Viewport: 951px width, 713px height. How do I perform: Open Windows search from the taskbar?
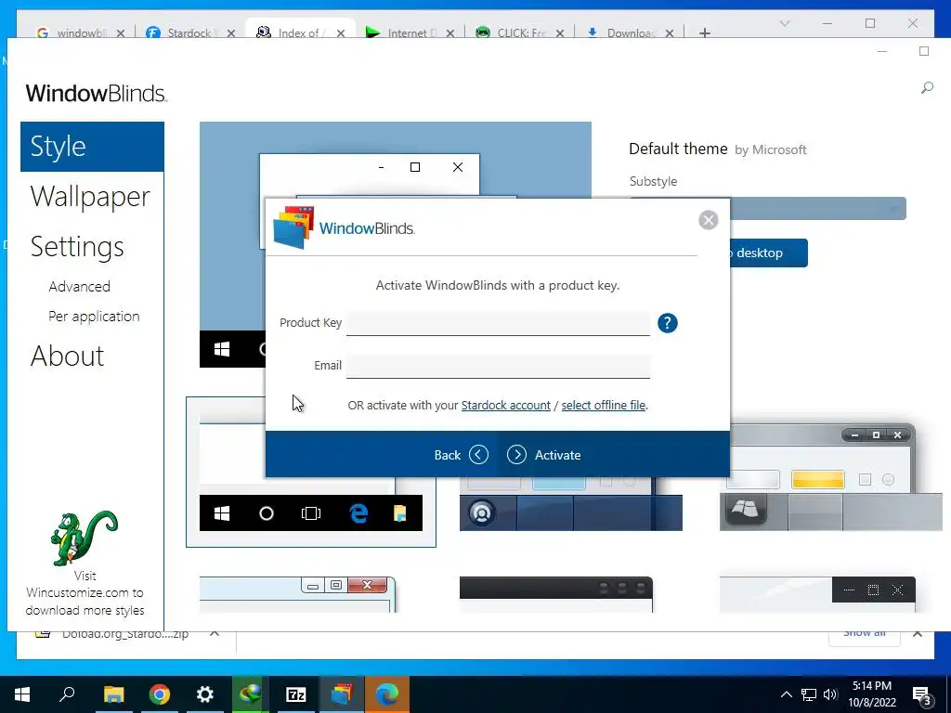[x=67, y=694]
